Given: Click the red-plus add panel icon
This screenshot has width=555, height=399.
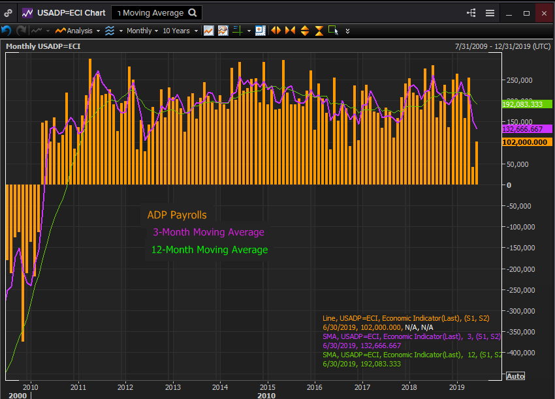Looking at the screenshot, I should point(260,31).
